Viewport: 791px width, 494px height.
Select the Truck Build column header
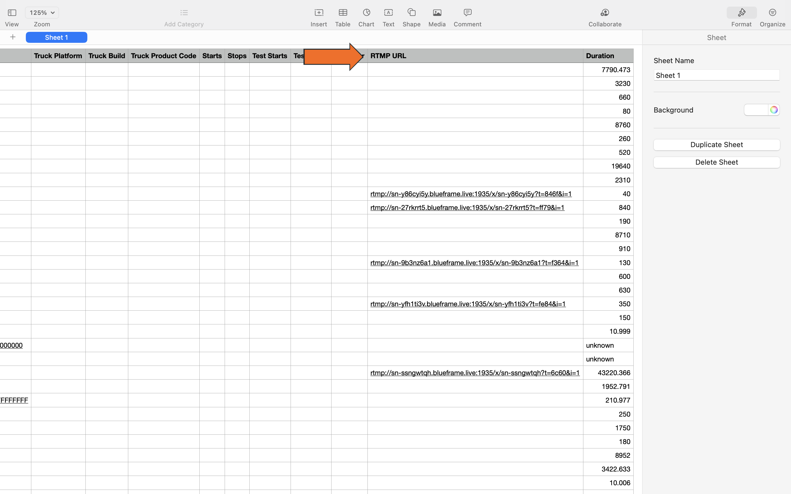(x=107, y=56)
